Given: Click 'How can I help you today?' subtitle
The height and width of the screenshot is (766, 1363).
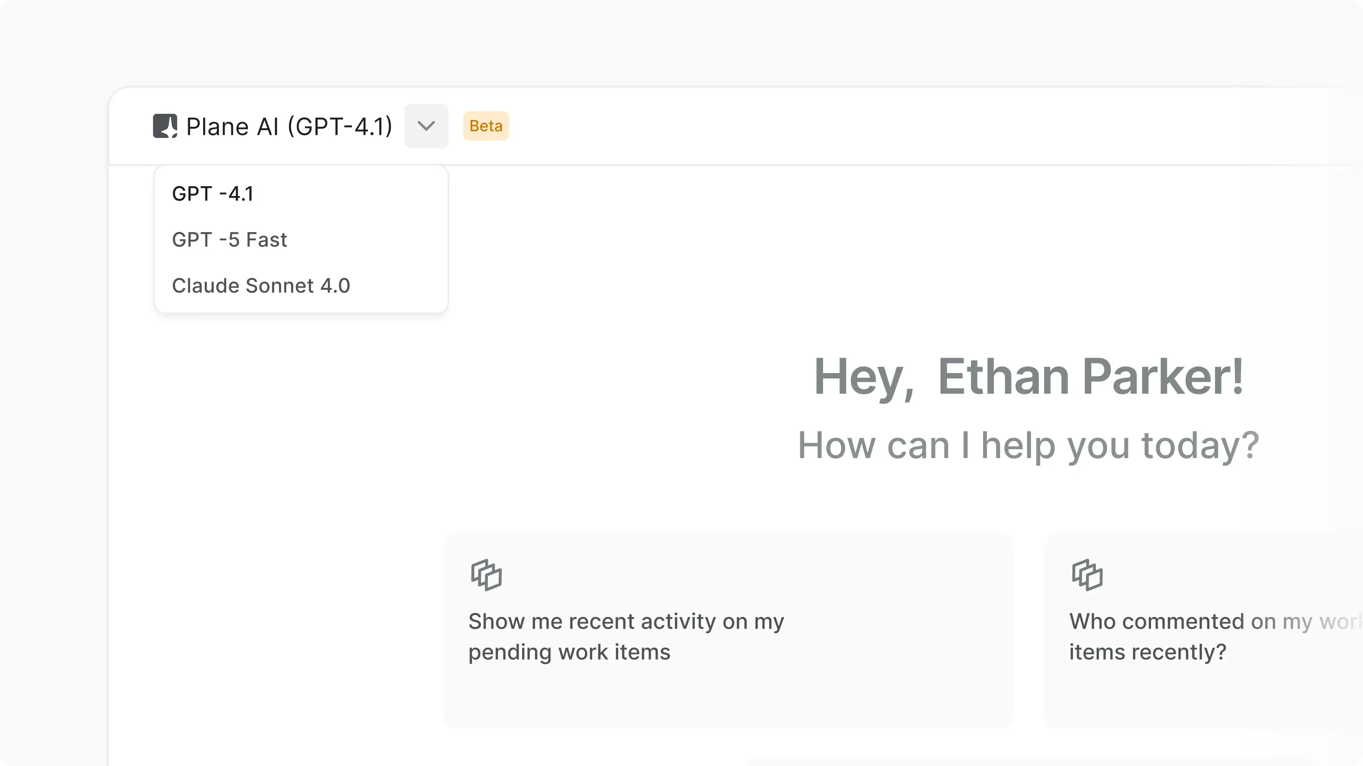Looking at the screenshot, I should [x=1028, y=445].
